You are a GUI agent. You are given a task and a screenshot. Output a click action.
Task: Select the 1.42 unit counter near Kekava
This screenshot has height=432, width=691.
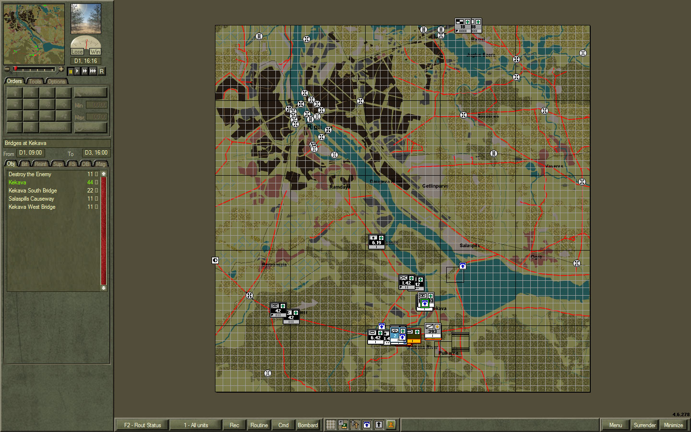(406, 282)
